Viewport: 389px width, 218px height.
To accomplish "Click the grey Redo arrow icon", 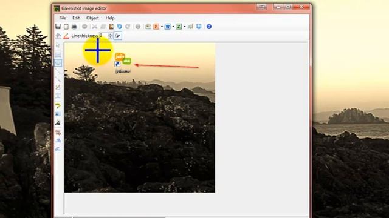I will pyautogui.click(x=128, y=27).
